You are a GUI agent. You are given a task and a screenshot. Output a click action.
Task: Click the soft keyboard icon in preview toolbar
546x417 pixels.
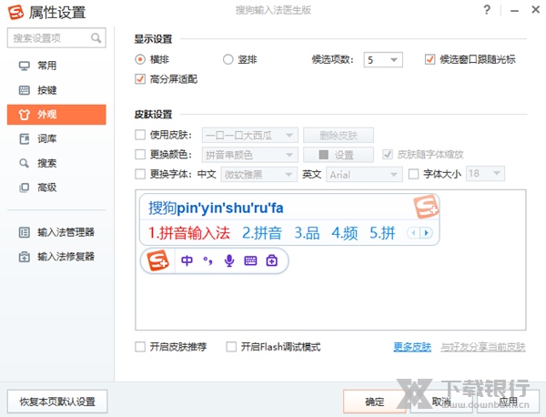coord(250,260)
